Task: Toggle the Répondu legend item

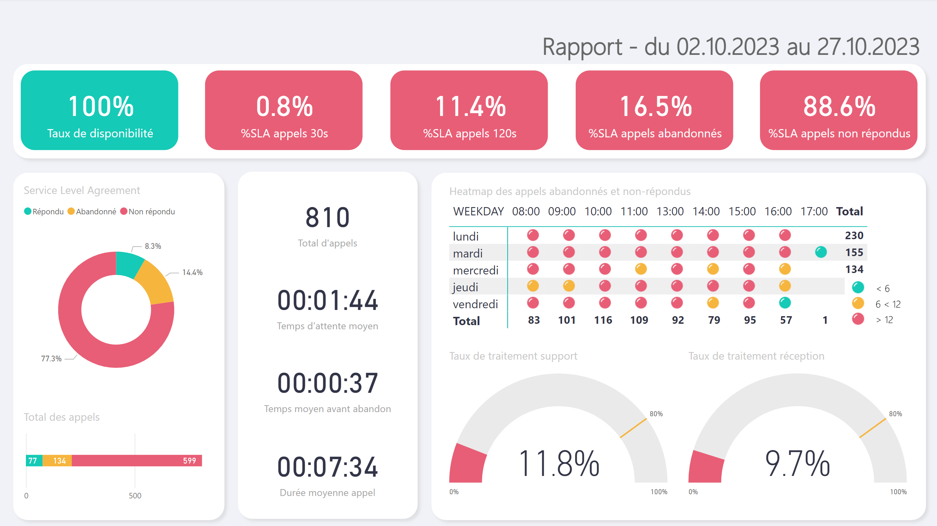Action: pyautogui.click(x=44, y=212)
